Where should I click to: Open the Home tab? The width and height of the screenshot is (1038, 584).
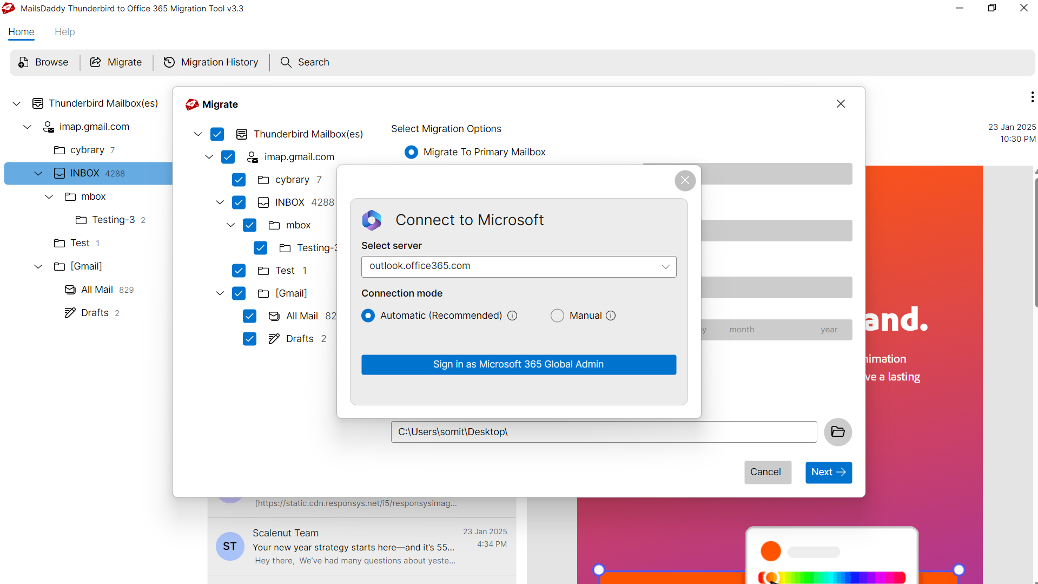tap(21, 32)
